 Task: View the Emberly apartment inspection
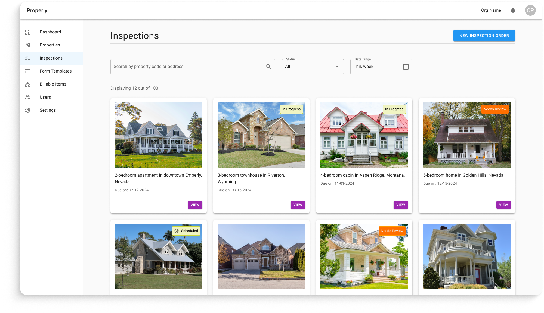pos(195,205)
